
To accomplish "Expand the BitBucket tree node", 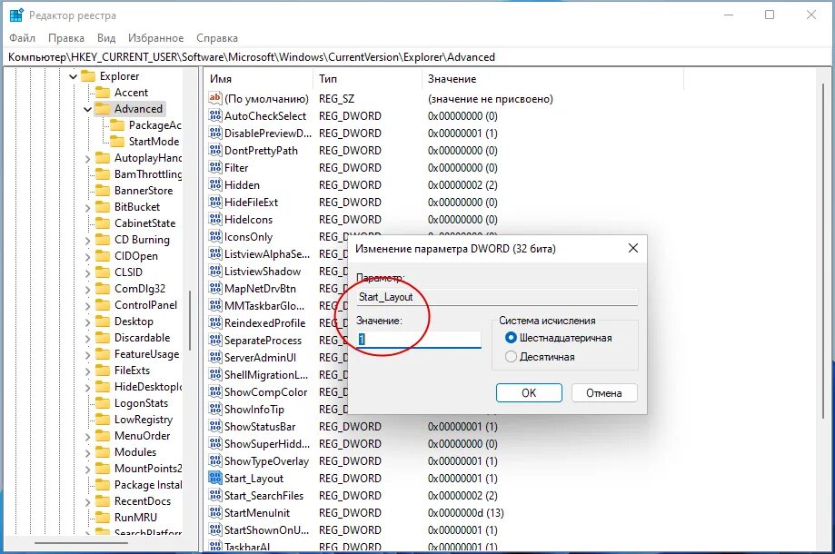I will click(x=88, y=207).
